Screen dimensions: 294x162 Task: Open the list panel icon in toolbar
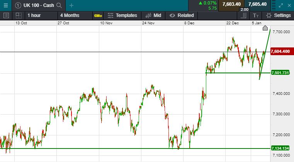(x=6, y=15)
